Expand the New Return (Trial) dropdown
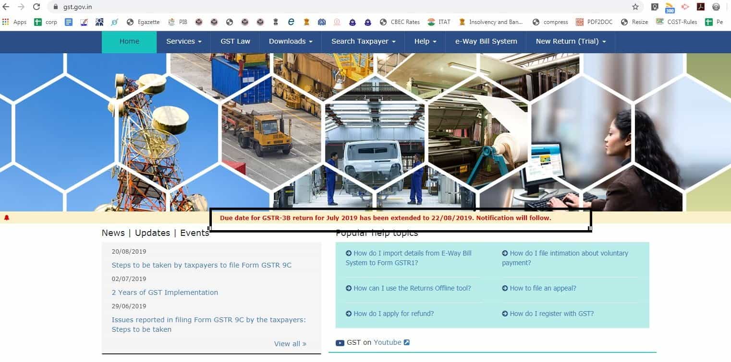 pos(571,41)
